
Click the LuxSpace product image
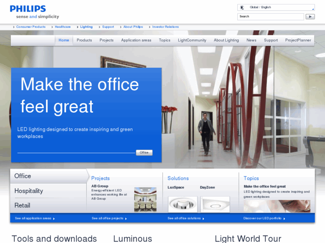click(182, 204)
